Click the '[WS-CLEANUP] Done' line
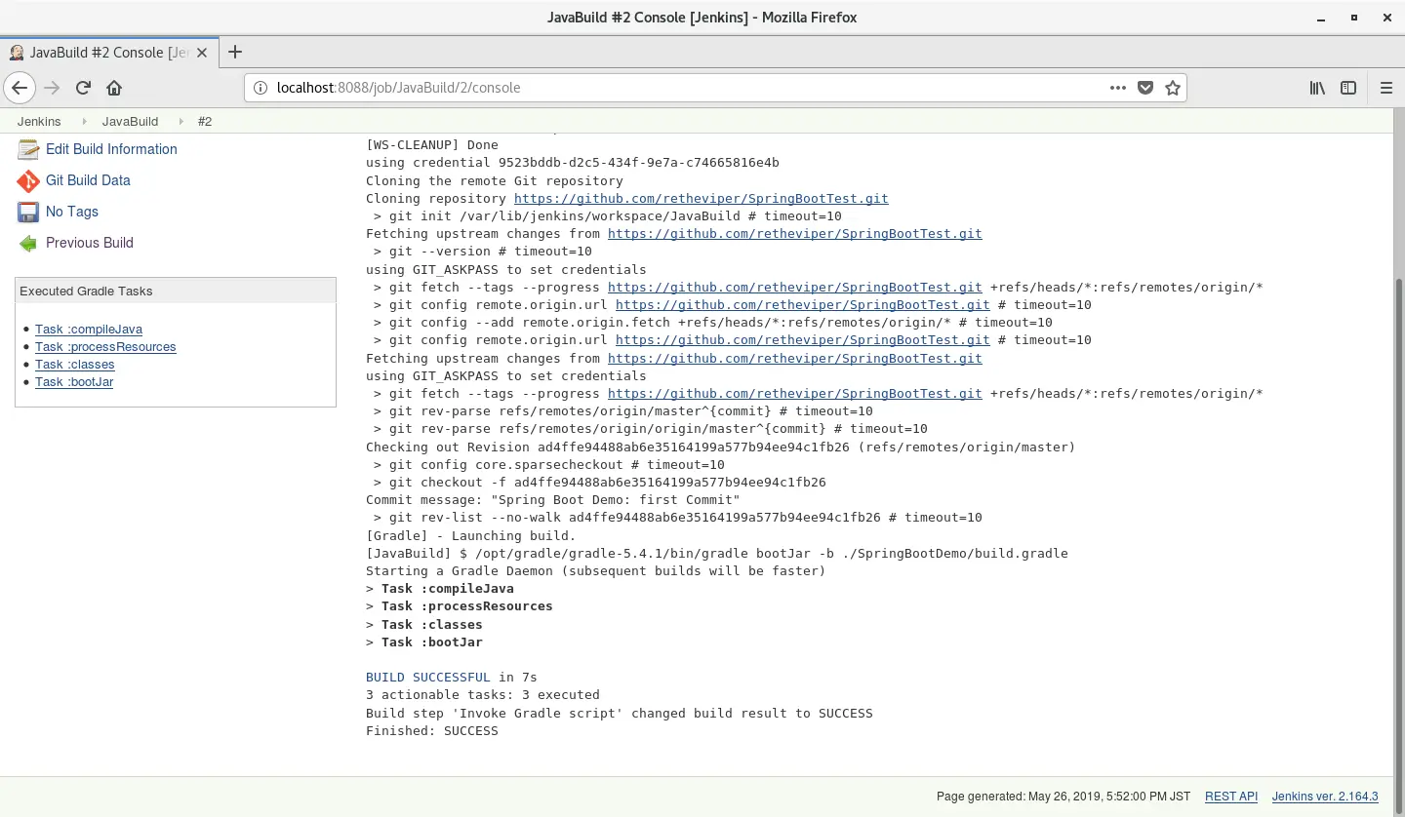Screen dimensions: 1405x817 pos(432,145)
